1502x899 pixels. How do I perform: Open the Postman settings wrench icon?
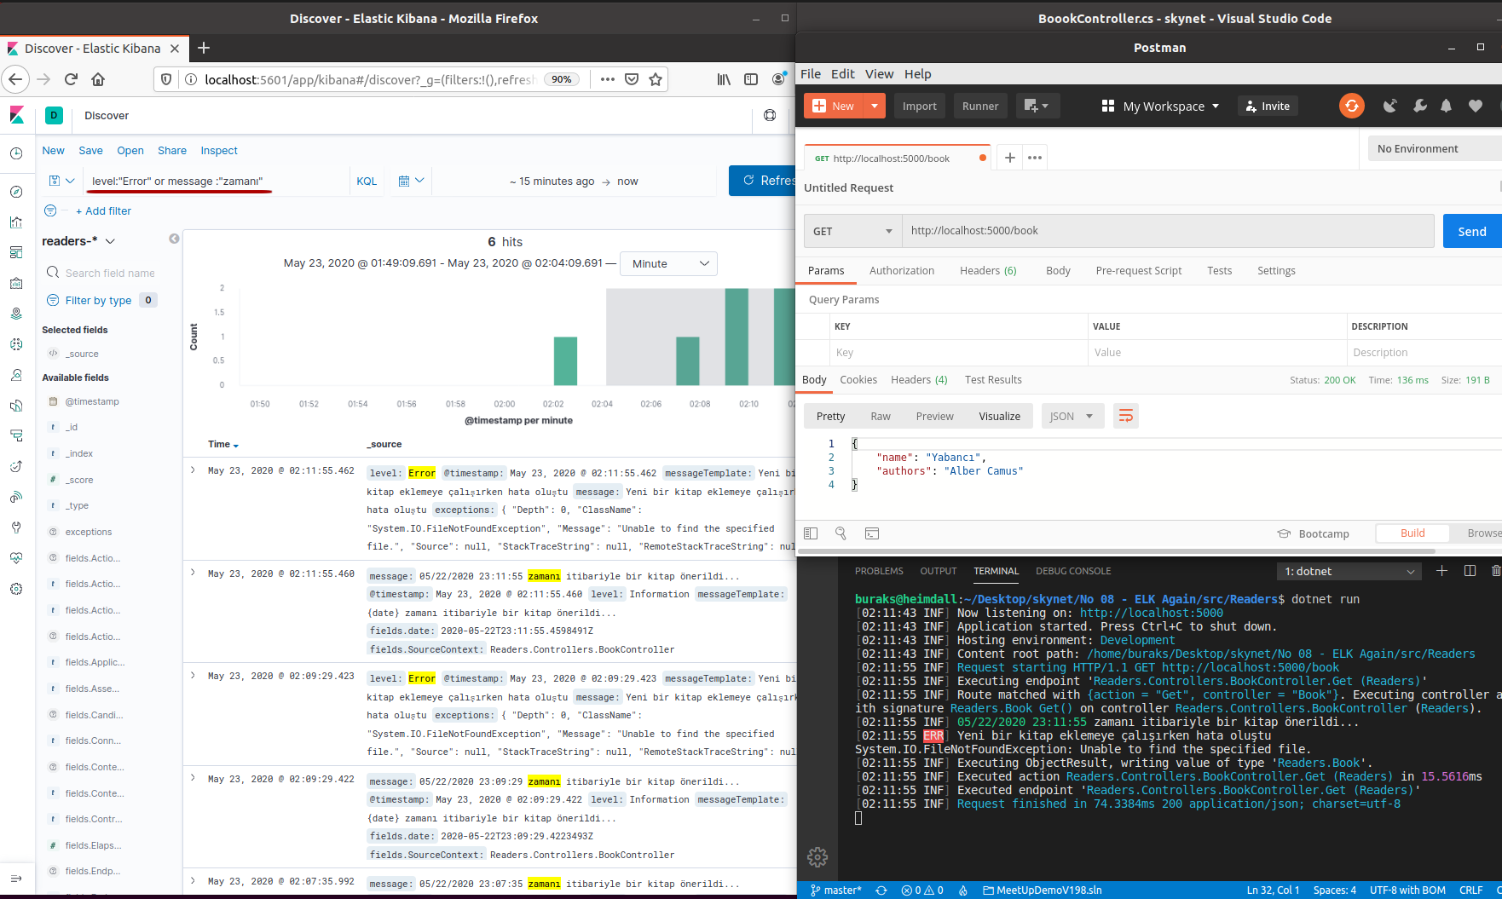point(1419,106)
